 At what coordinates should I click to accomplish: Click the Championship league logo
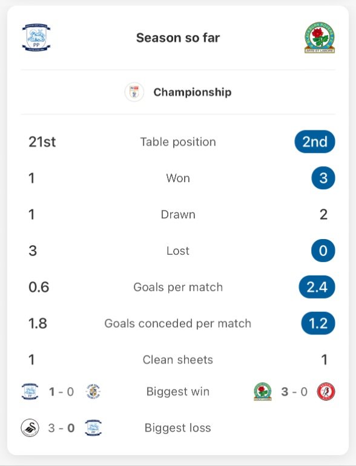pyautogui.click(x=134, y=92)
